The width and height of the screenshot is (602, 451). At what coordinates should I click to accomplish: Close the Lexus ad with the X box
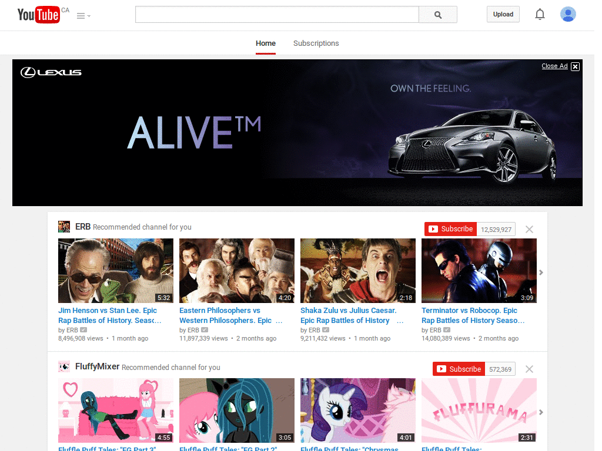[x=575, y=66]
